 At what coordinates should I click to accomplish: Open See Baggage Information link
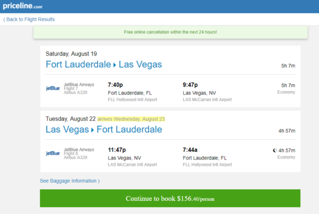click(70, 181)
